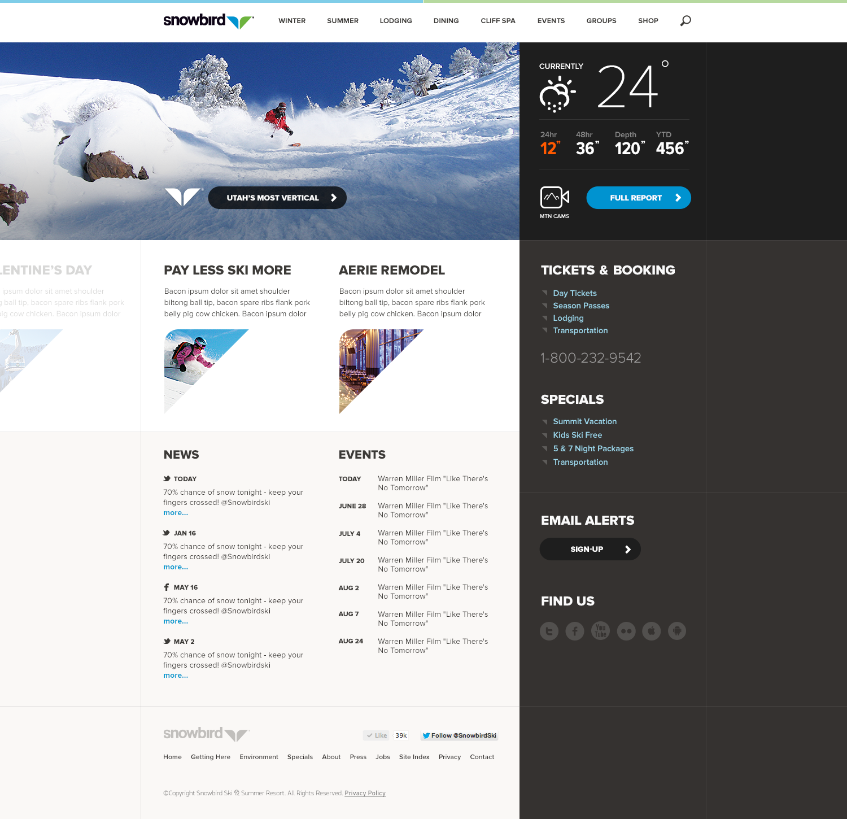Open the LODGING menu
This screenshot has width=847, height=819.
click(x=396, y=21)
